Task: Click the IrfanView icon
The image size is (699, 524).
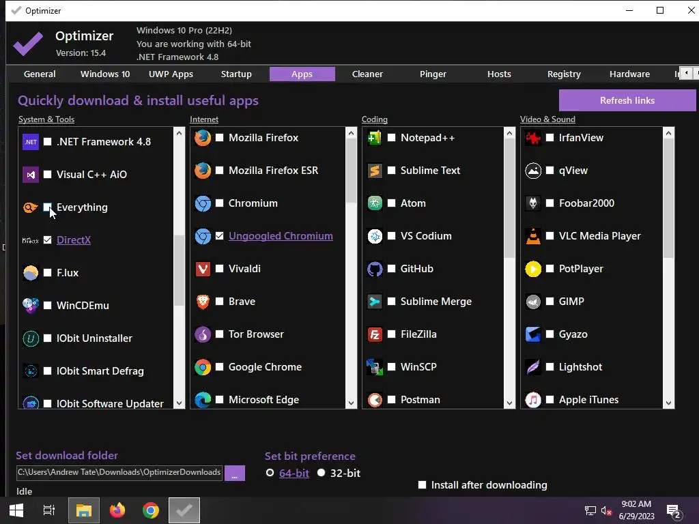Action: [533, 138]
